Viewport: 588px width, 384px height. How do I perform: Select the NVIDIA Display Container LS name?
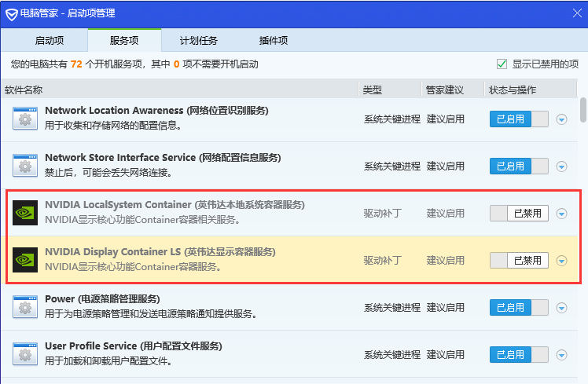160,252
